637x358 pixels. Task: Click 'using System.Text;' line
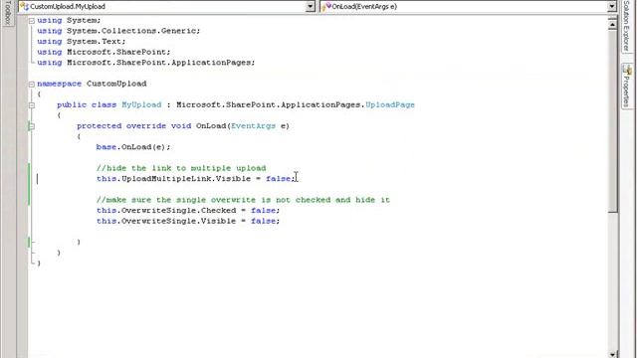pos(82,42)
